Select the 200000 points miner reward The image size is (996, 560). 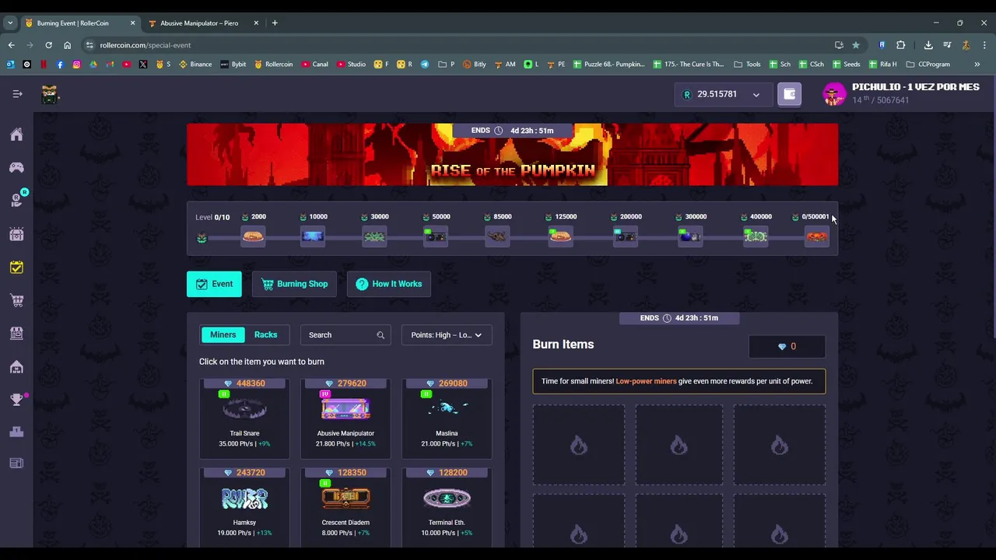[x=626, y=236]
